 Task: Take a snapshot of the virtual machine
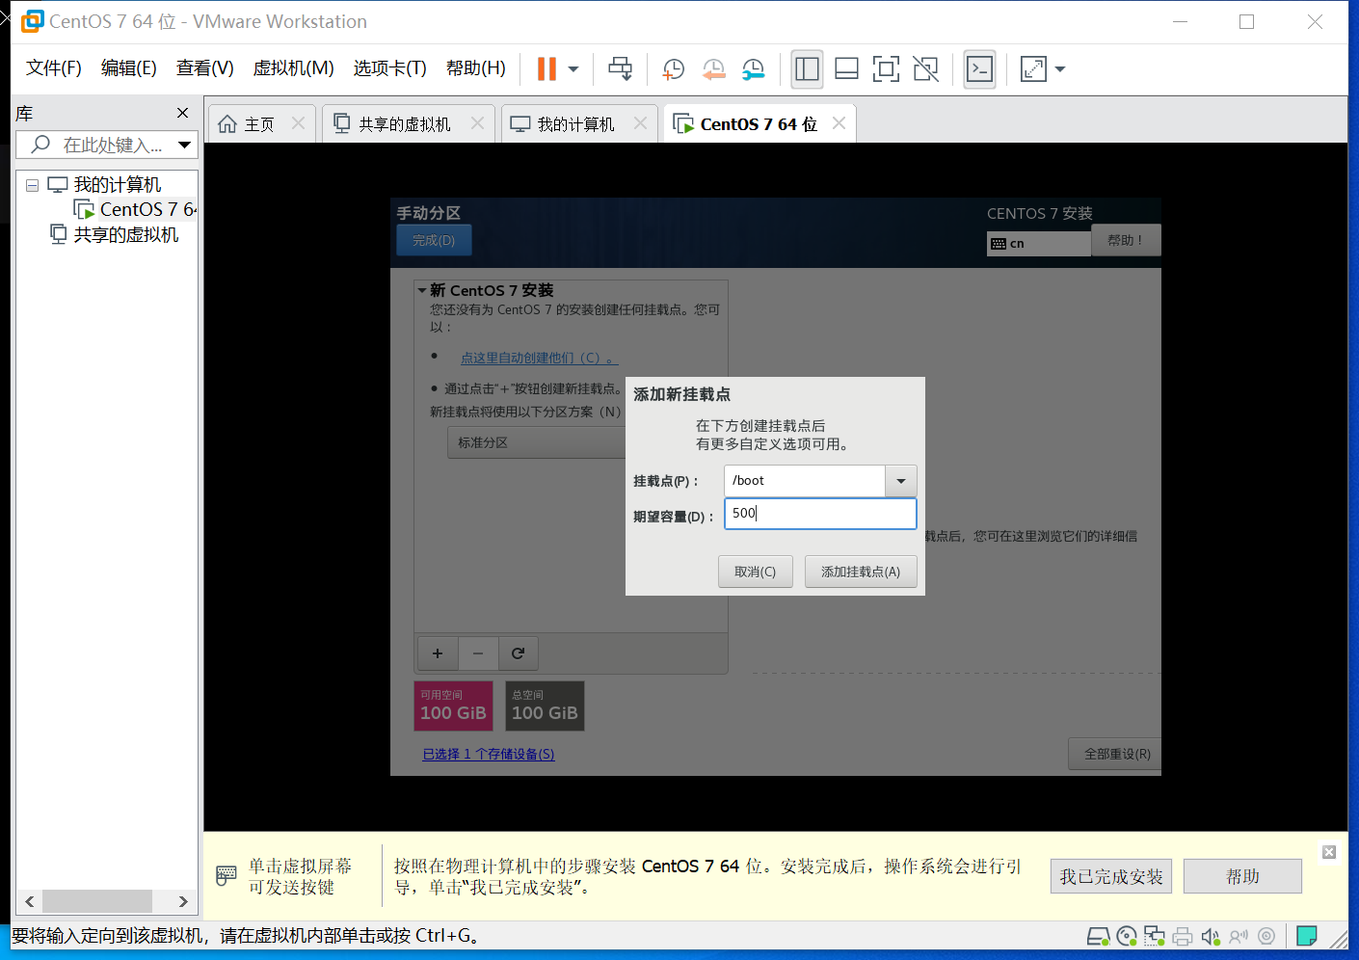(x=674, y=68)
